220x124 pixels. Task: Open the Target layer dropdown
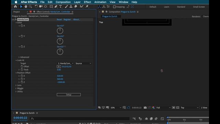coord(66,63)
